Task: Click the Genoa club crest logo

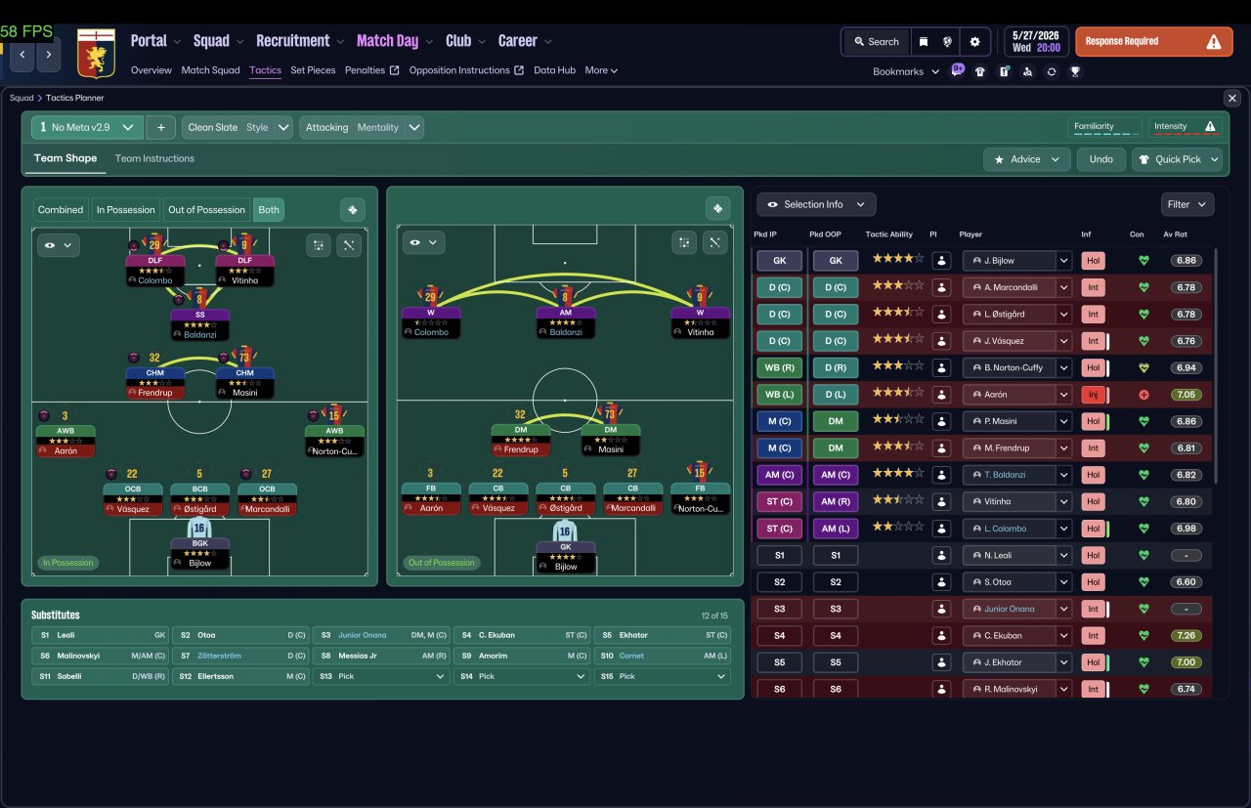Action: click(x=96, y=55)
